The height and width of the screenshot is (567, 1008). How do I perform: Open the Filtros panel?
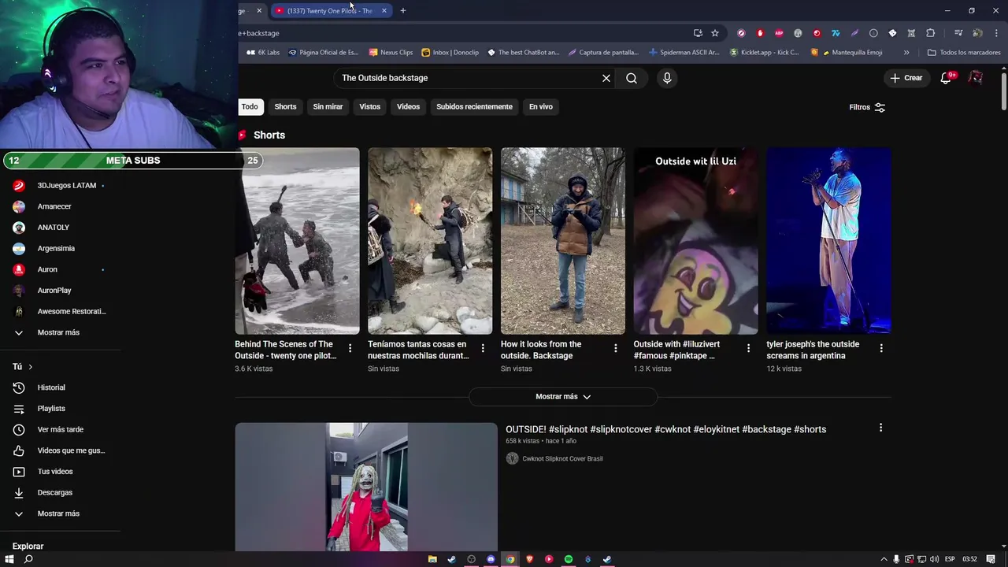(867, 107)
